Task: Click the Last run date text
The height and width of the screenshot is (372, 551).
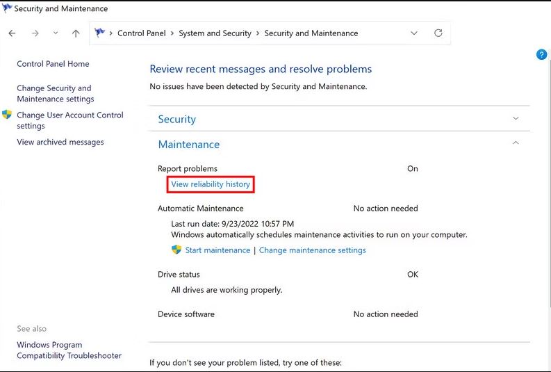Action: click(x=233, y=224)
